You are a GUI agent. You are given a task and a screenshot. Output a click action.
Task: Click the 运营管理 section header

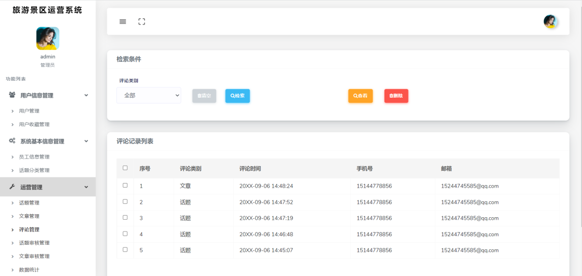click(48, 187)
